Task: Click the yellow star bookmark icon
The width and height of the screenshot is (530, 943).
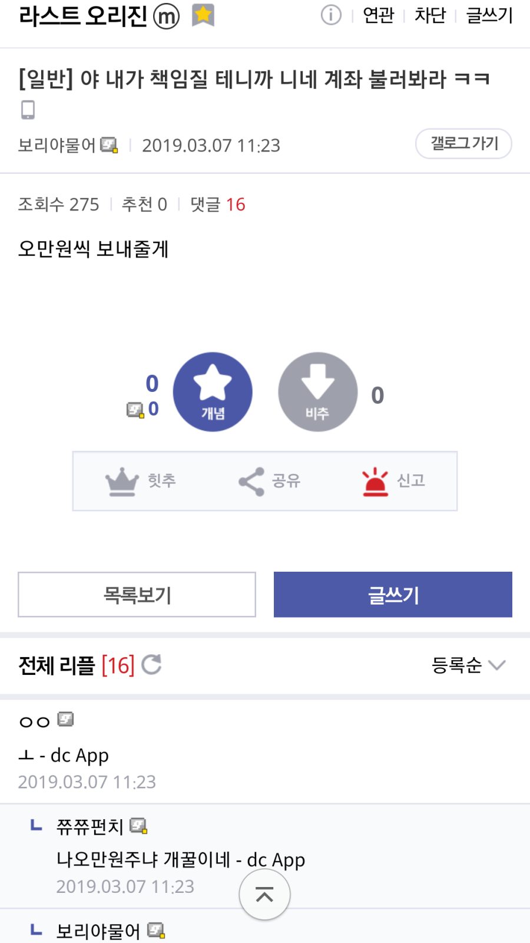Action: (x=203, y=15)
